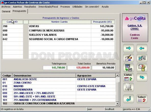Open the Utilidades menu

pyautogui.click(x=77, y=7)
